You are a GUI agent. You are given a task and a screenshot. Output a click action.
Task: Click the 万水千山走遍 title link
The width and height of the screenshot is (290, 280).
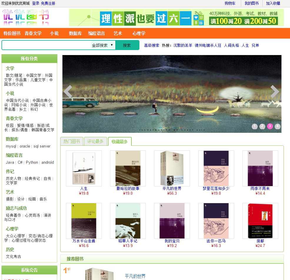tap(84, 241)
